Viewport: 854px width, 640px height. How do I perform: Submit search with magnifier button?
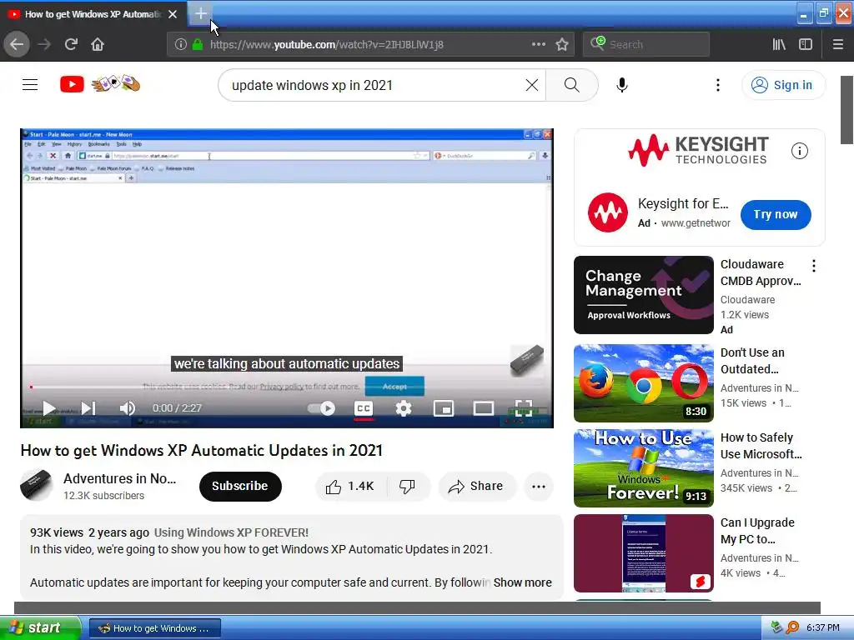pyautogui.click(x=572, y=85)
